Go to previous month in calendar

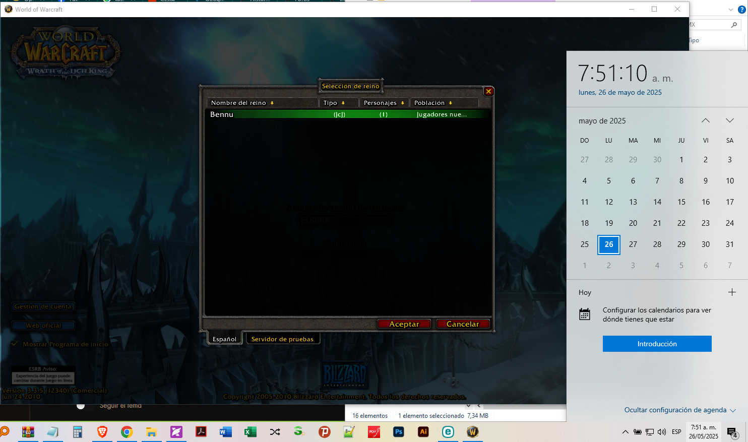(x=706, y=120)
